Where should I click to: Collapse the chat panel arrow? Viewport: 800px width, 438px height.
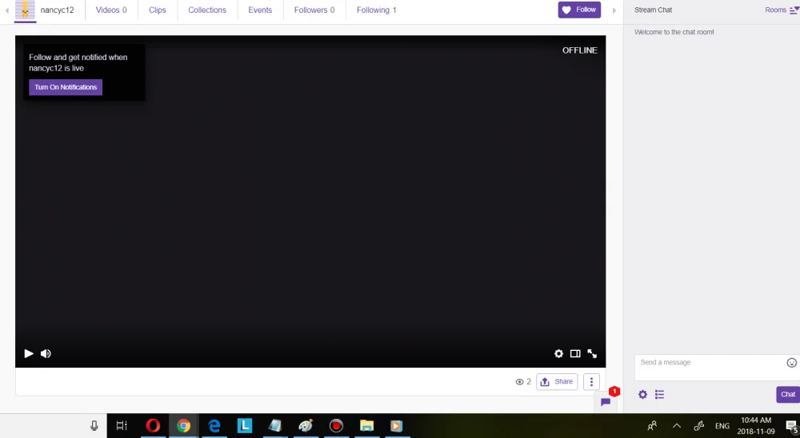click(614, 10)
